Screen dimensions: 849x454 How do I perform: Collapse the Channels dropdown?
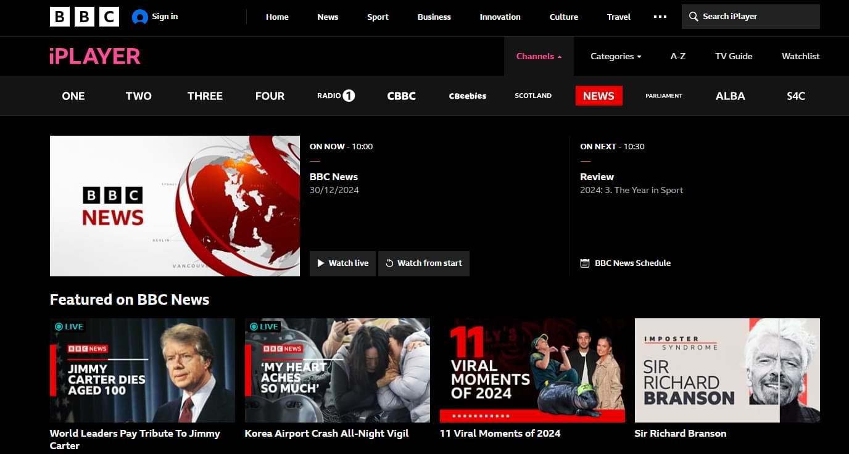point(539,56)
